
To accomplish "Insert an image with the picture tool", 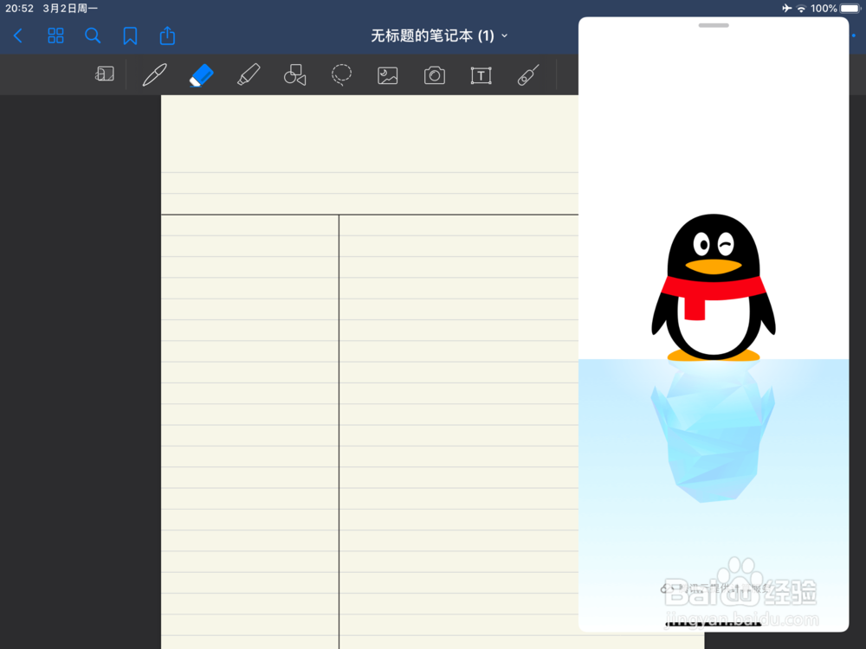I will click(x=388, y=75).
